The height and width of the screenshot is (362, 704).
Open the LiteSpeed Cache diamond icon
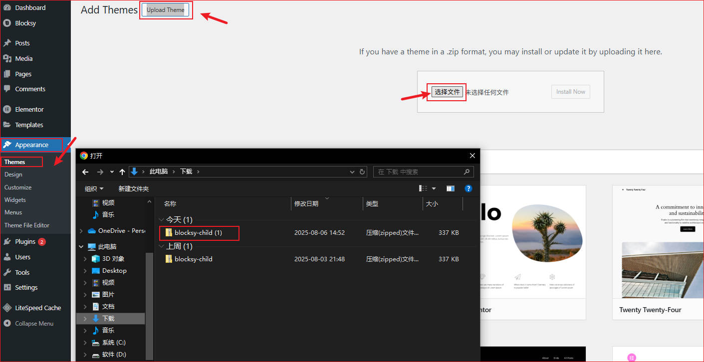(x=7, y=308)
